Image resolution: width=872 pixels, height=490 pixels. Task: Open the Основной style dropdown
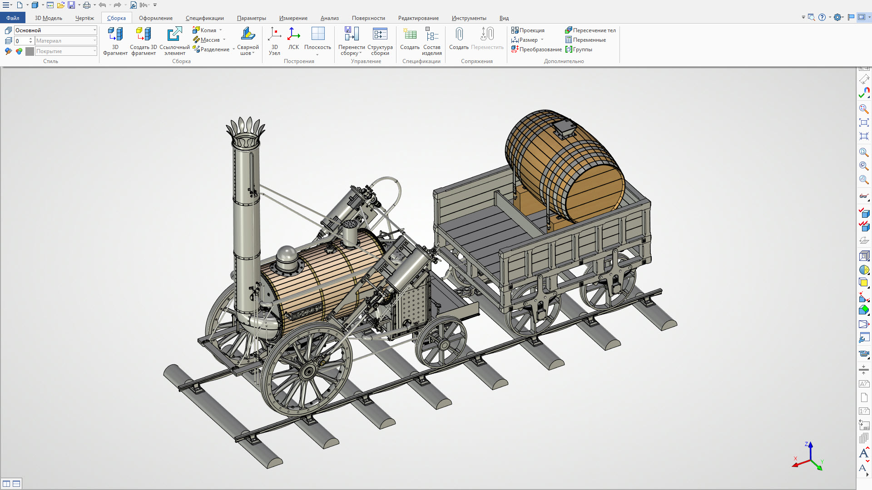click(x=56, y=30)
